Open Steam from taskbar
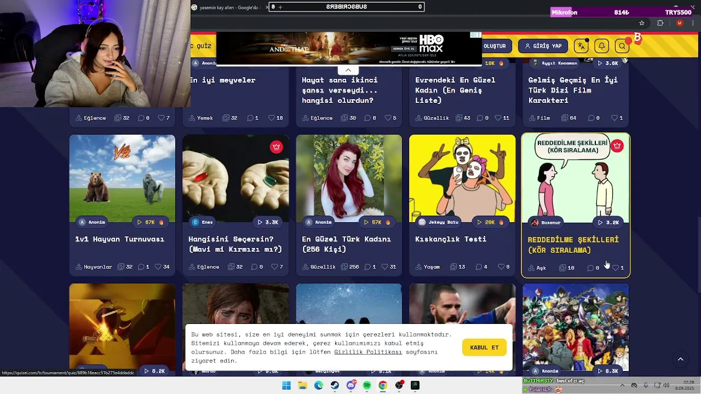The width and height of the screenshot is (701, 394). (x=335, y=385)
